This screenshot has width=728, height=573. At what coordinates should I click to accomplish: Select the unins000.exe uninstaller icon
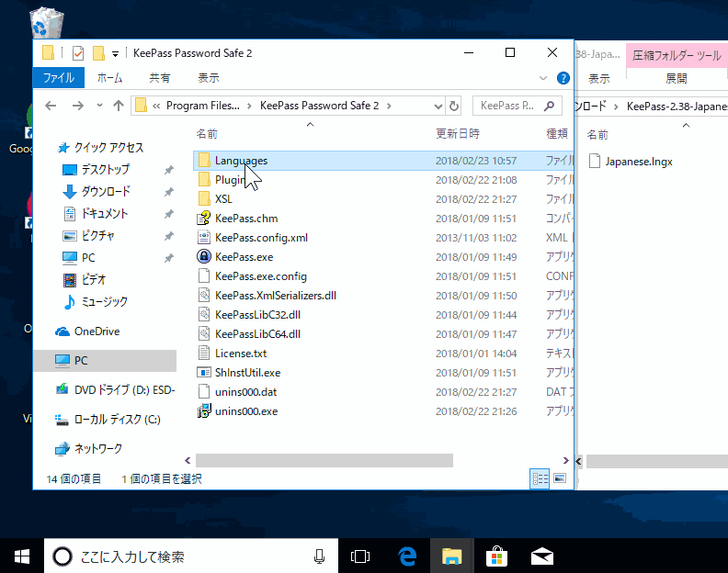(204, 411)
